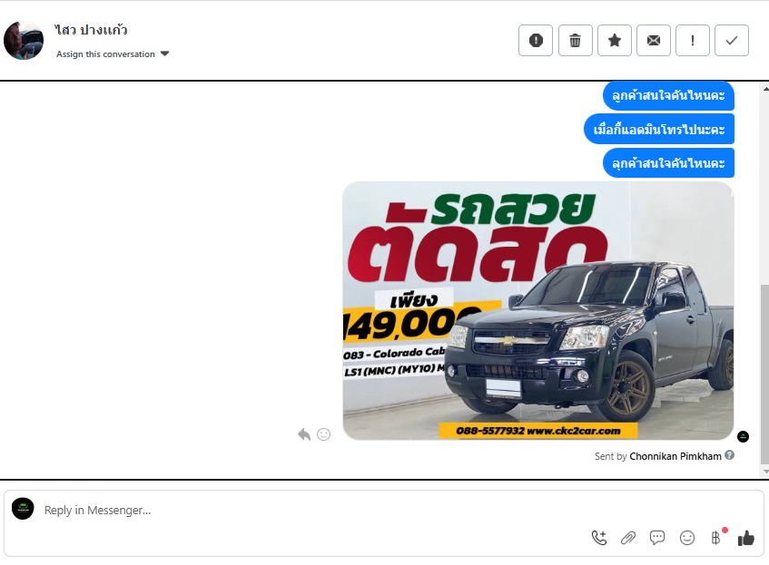
Task: Click scrollbar down arrow of chat
Action: (x=765, y=472)
